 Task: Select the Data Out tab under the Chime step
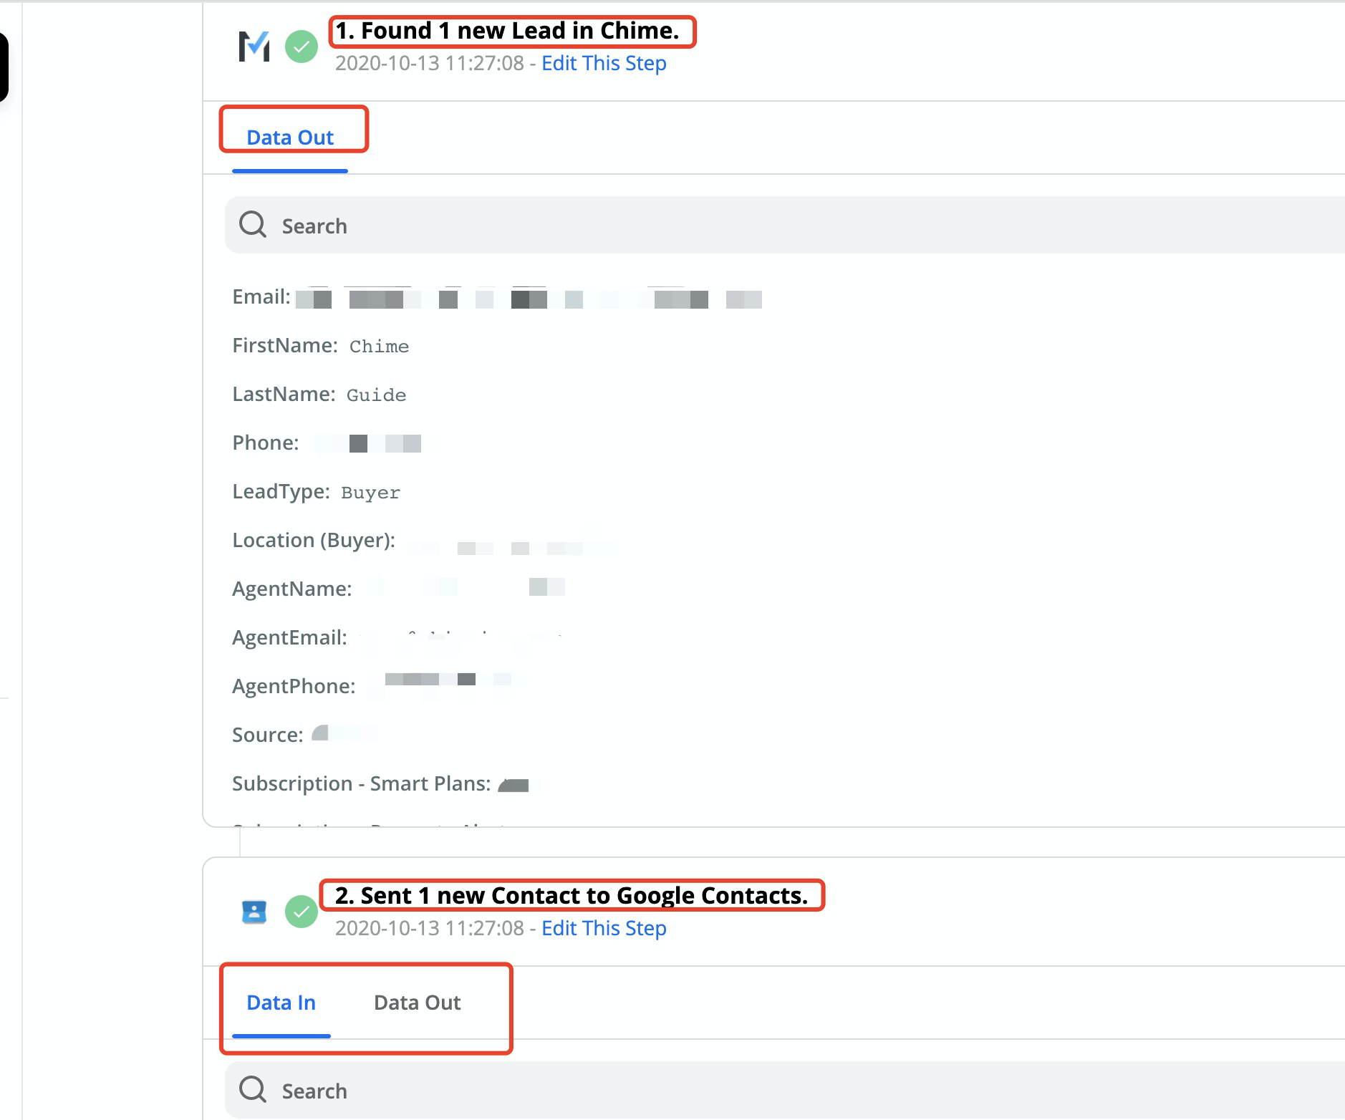pos(290,137)
